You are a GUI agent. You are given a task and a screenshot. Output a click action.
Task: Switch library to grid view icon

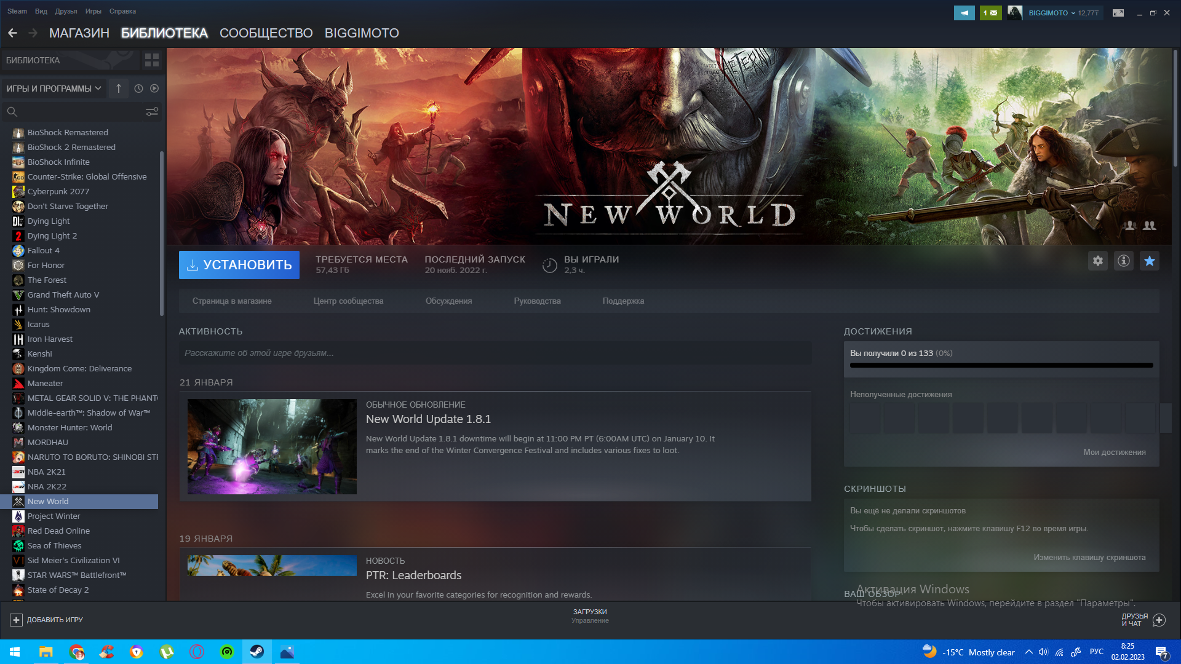point(151,60)
